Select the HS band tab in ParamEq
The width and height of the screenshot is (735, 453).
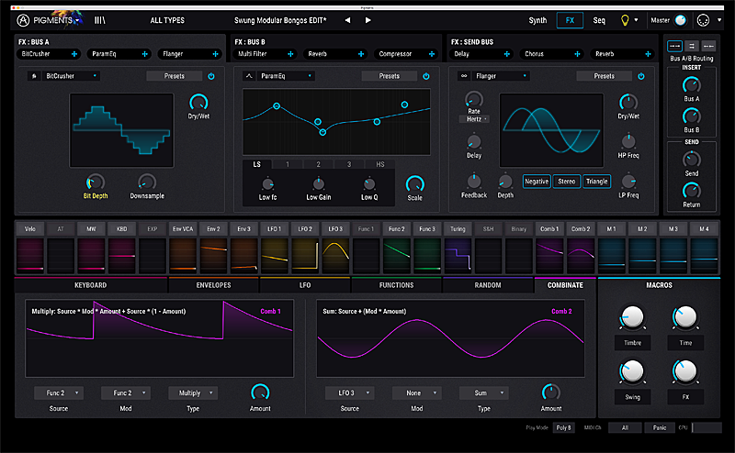(x=380, y=164)
